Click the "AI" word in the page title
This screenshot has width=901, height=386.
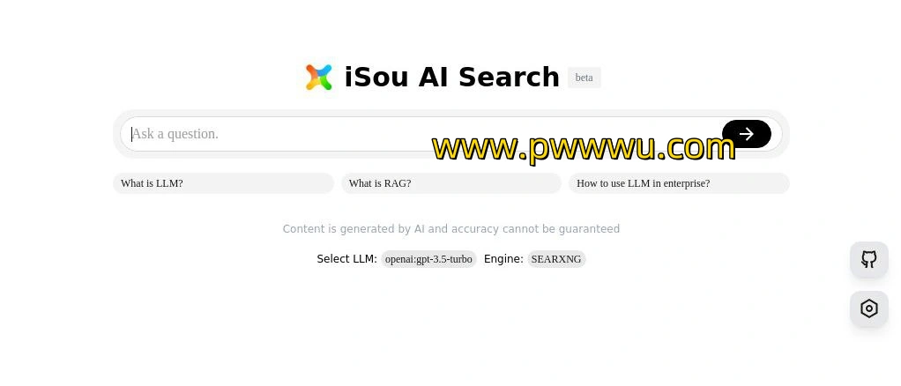(x=434, y=77)
